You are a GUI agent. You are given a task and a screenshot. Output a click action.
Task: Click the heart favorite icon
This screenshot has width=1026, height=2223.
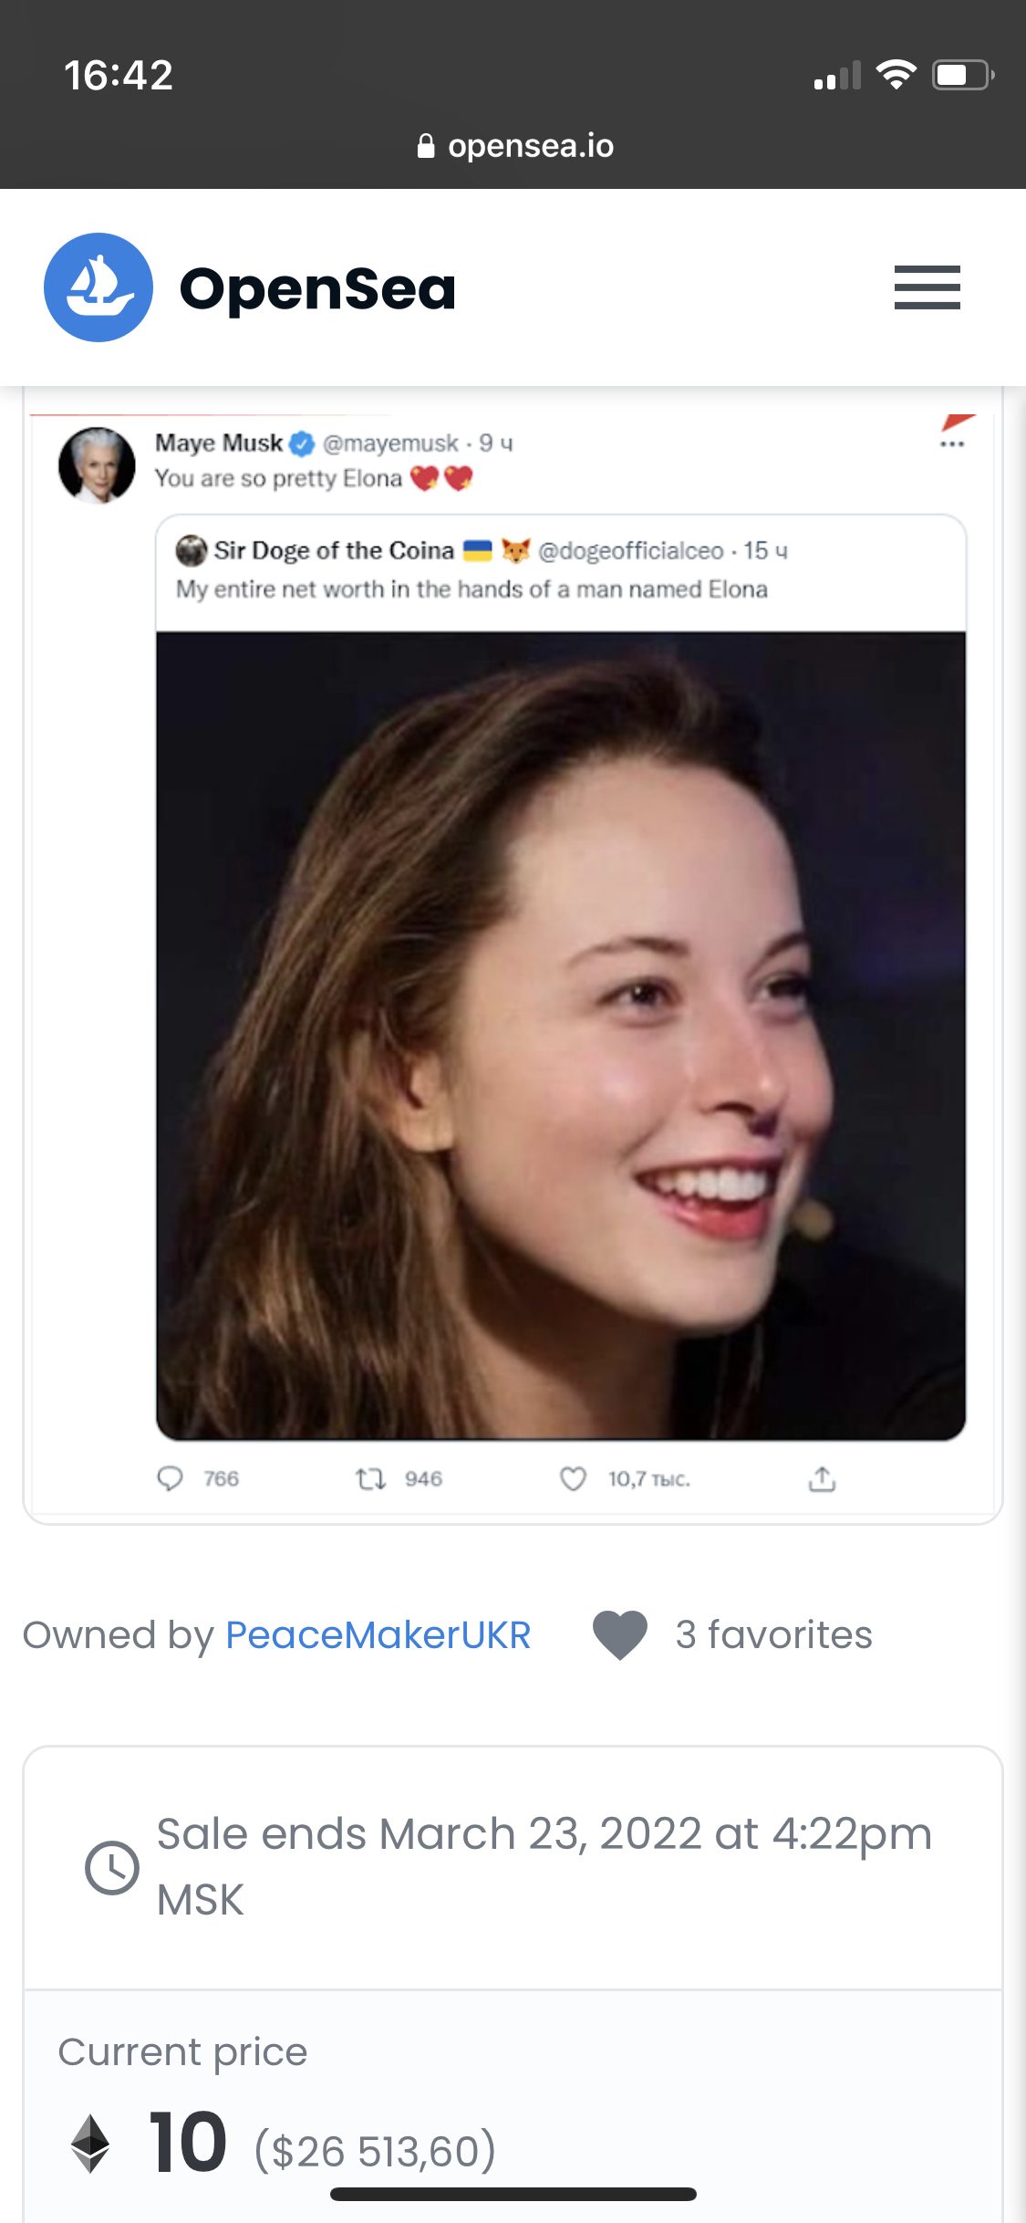coord(620,1634)
